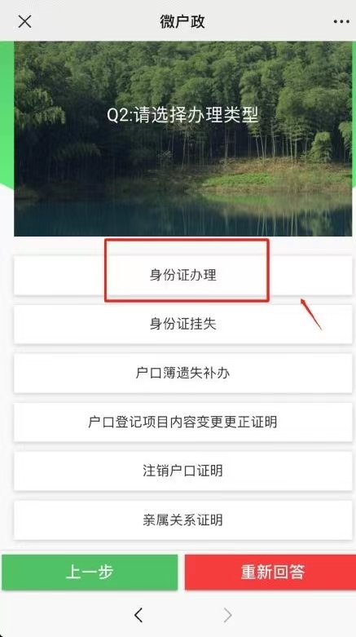Tap the empty area between bottom navigation chevrons

point(183,616)
